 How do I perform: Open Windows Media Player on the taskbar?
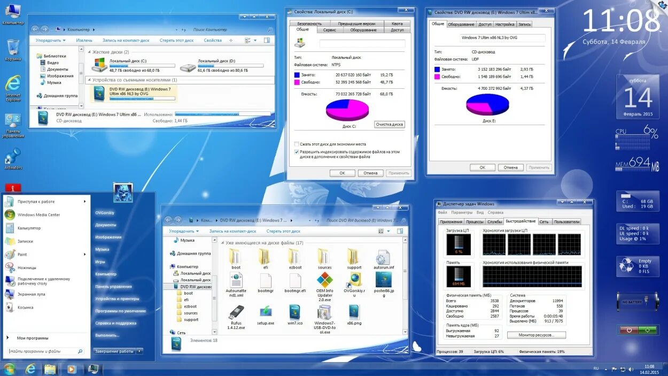pos(71,369)
